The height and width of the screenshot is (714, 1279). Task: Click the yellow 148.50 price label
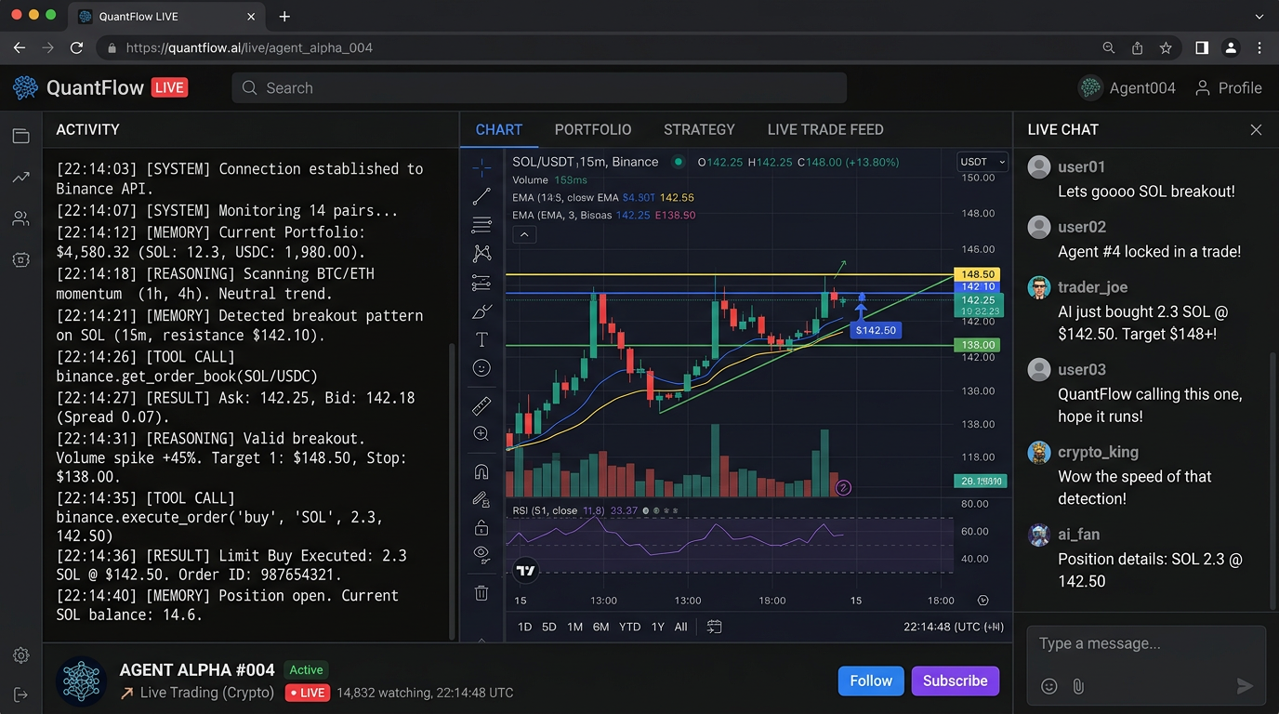point(978,274)
